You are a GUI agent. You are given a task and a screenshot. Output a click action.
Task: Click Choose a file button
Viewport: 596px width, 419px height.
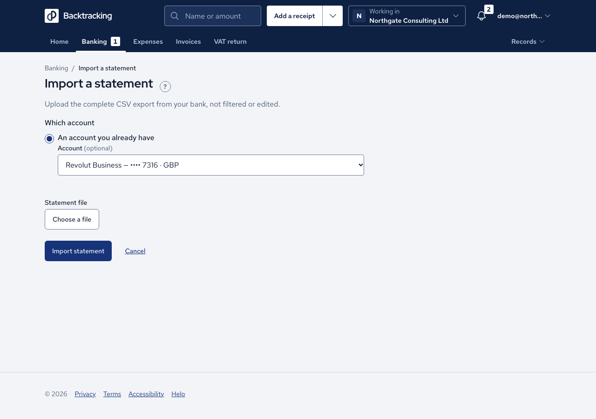click(72, 219)
